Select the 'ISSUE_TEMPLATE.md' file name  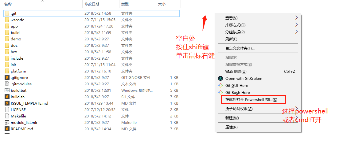(x=29, y=103)
